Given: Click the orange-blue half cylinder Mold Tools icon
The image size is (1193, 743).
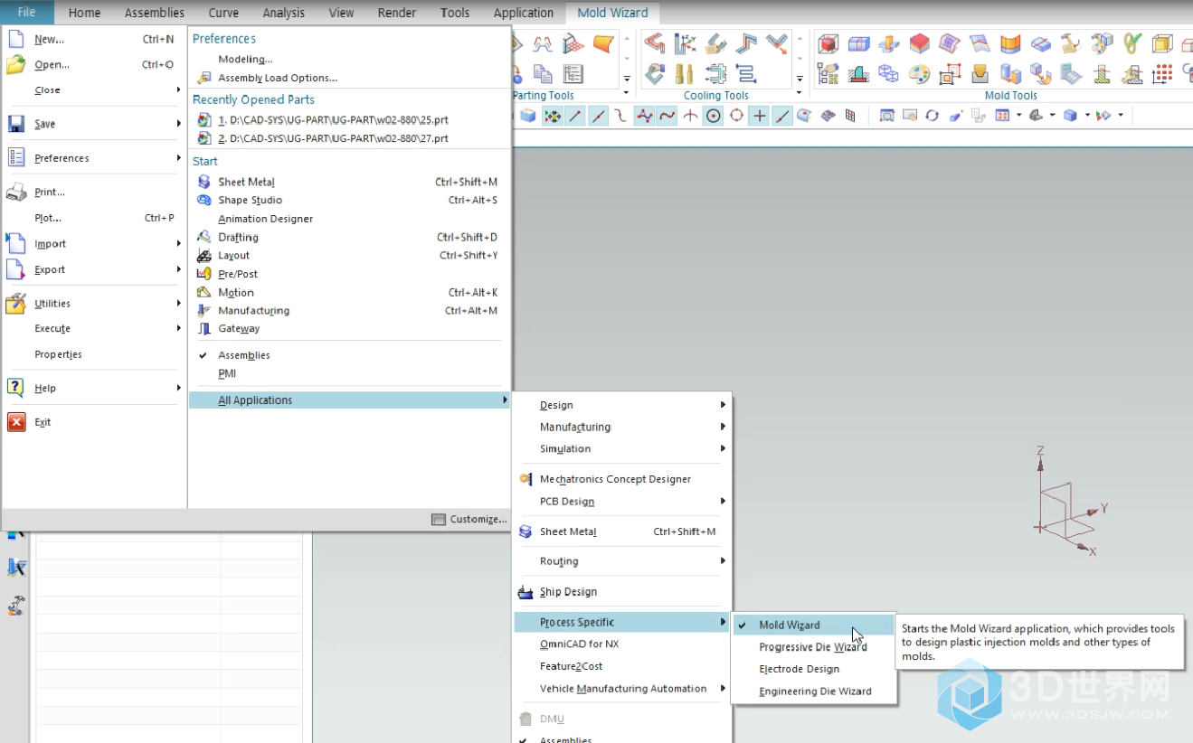Looking at the screenshot, I should coord(1010,43).
